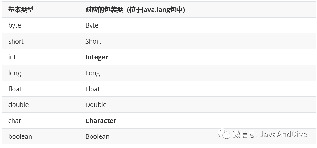Select the capitalized Double wrapper cell
This screenshot has height=148, width=317.
197,105
